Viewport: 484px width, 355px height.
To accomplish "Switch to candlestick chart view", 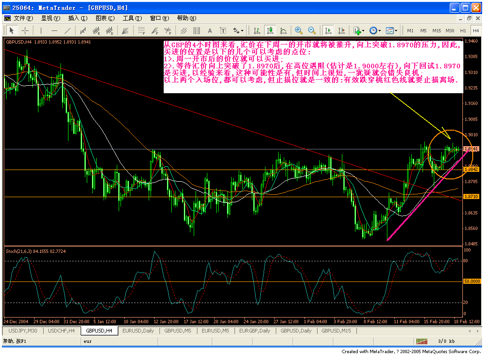I will click(x=270, y=30).
